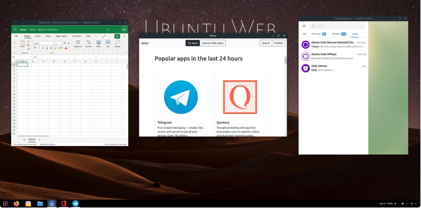Toggle Strikethrough formatting in Excel

click(51, 48)
